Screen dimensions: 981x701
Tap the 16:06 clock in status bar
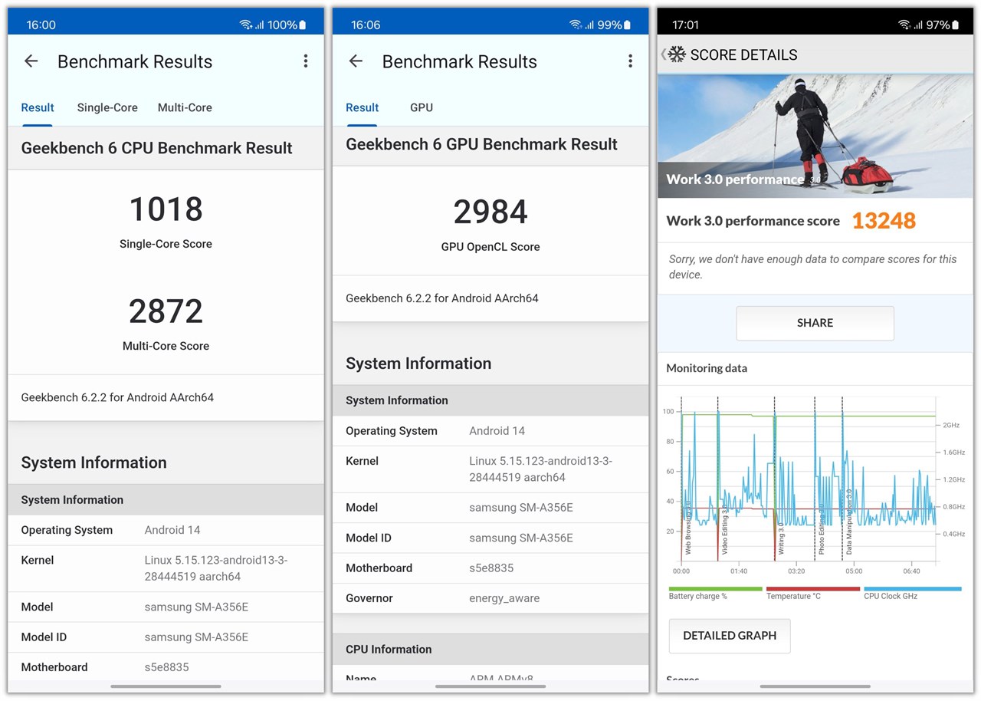tap(366, 25)
